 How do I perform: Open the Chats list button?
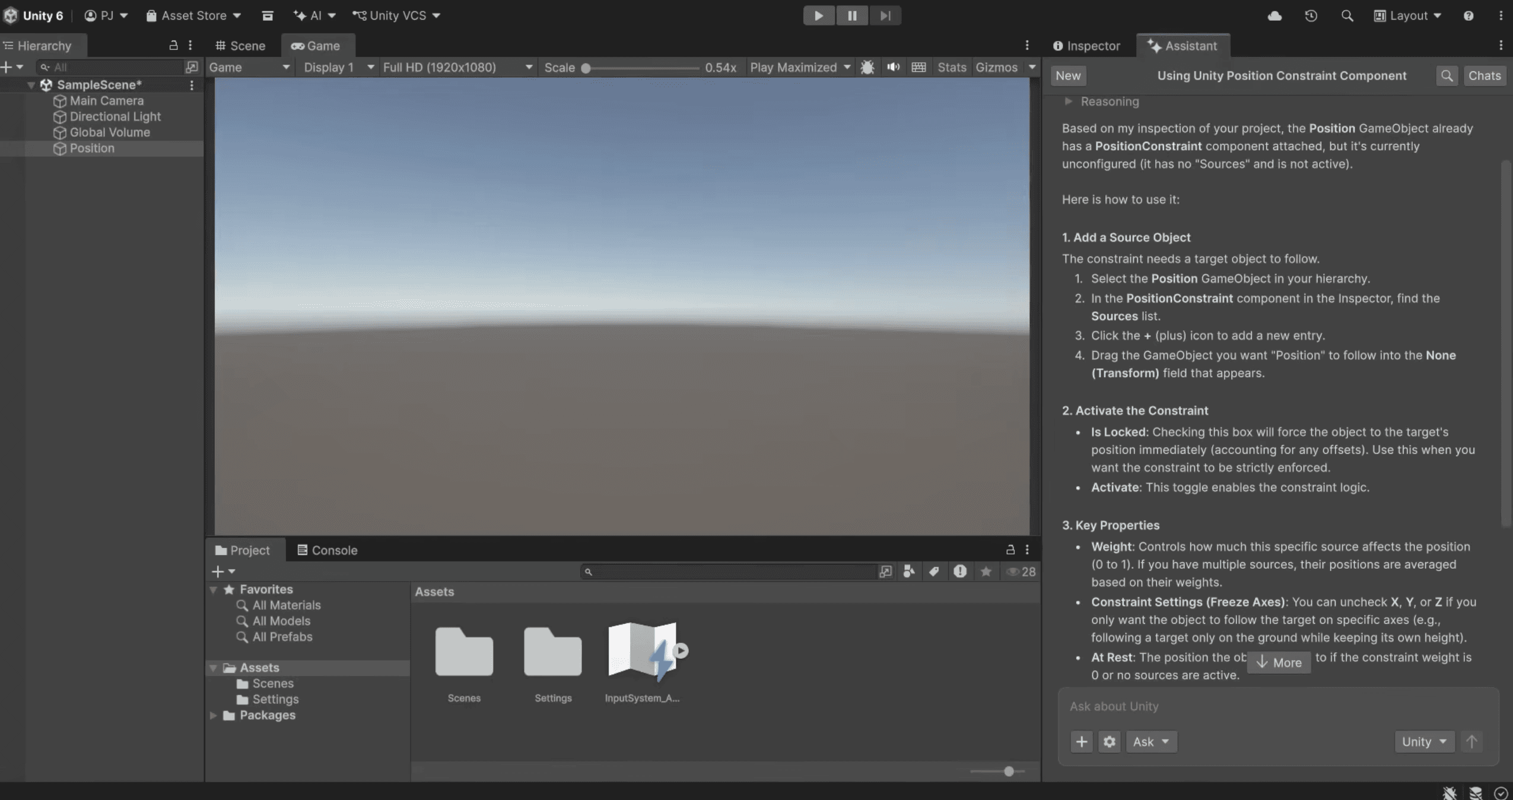(x=1485, y=76)
